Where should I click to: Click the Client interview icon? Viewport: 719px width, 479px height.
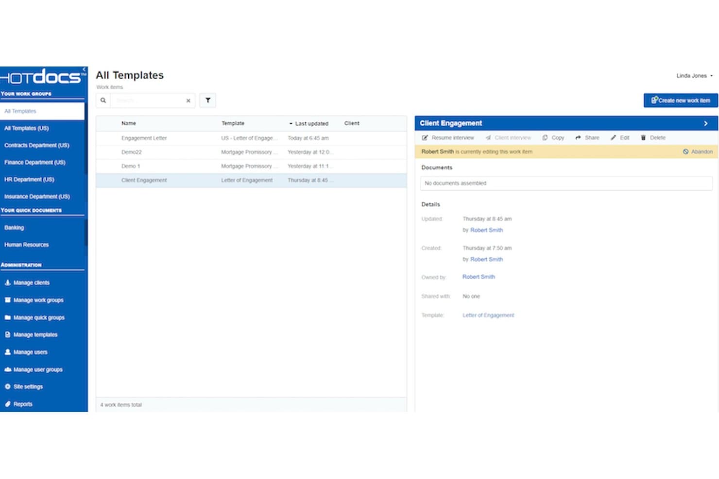click(488, 138)
